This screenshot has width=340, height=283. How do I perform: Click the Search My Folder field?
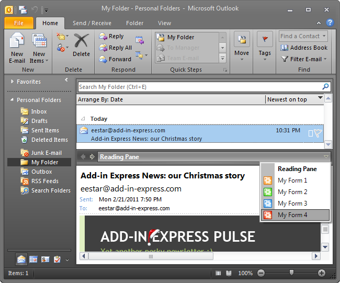pos(199,87)
